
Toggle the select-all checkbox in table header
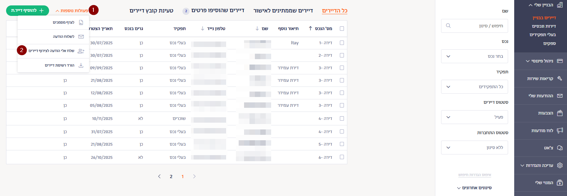pyautogui.click(x=342, y=29)
